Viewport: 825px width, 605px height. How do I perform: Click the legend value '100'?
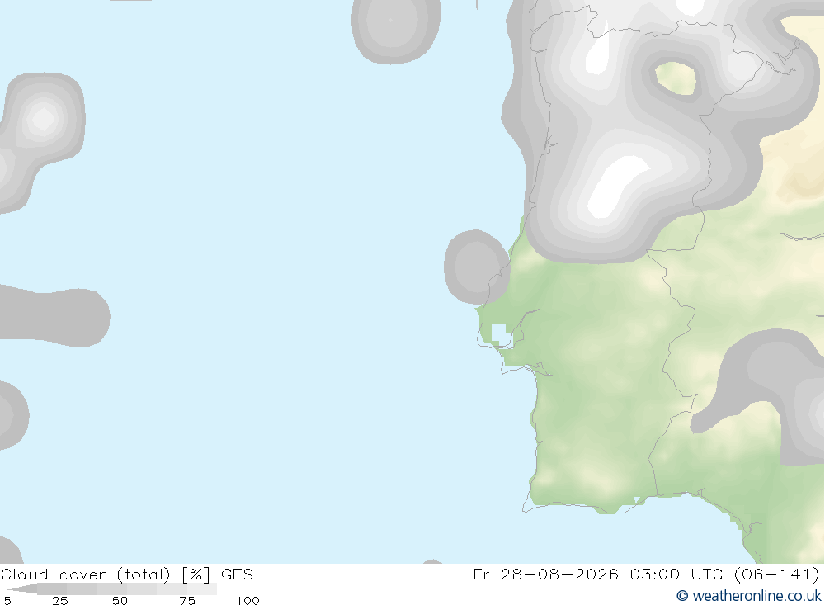(x=247, y=600)
